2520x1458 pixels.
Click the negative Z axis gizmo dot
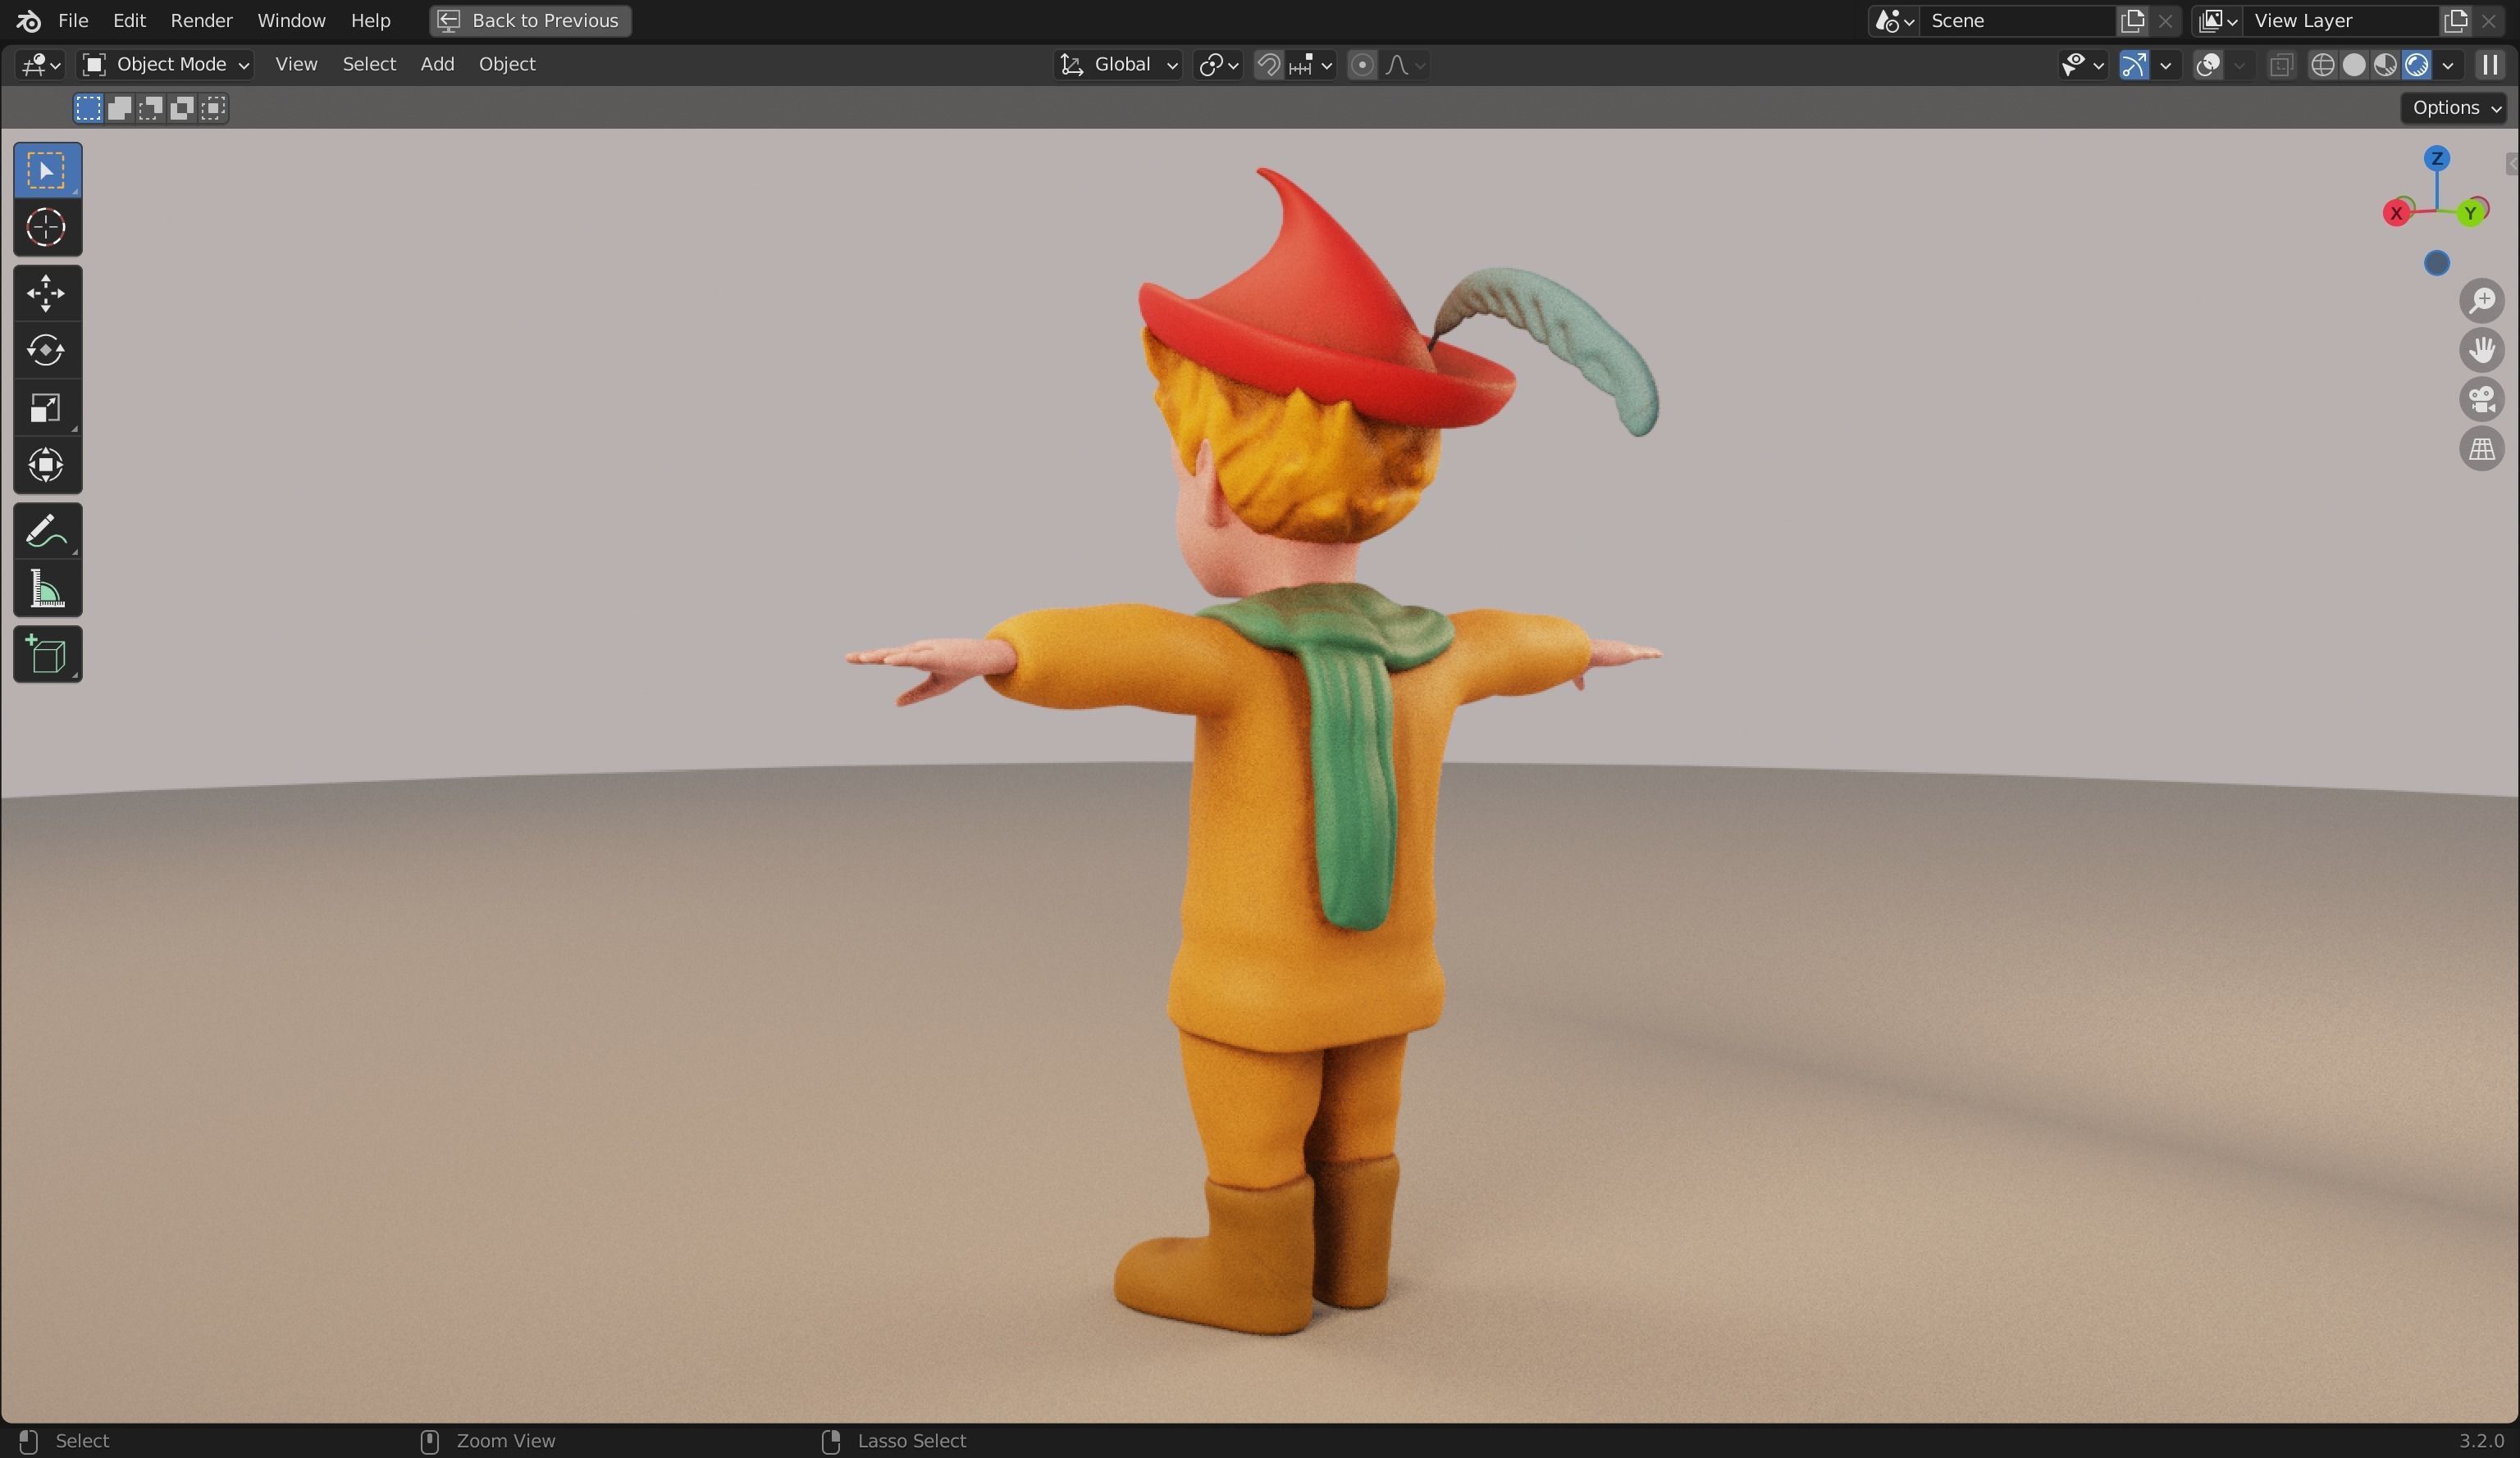coord(2437,263)
